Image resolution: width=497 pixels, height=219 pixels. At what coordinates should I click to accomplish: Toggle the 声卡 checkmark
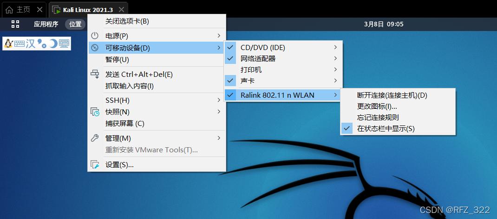click(x=230, y=81)
